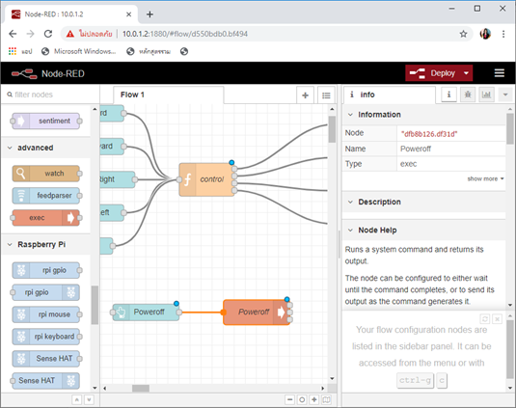Click the address bar URL
Image resolution: width=516 pixels, height=408 pixels.
pyautogui.click(x=185, y=34)
